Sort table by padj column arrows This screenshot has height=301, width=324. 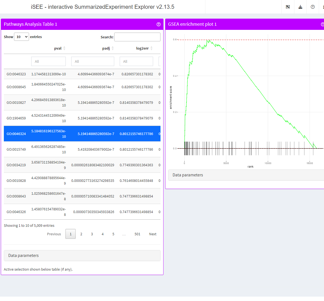[x=113, y=48]
